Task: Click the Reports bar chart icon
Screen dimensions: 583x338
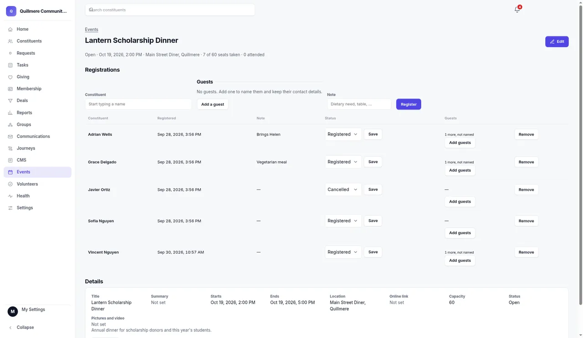Action: (10, 113)
